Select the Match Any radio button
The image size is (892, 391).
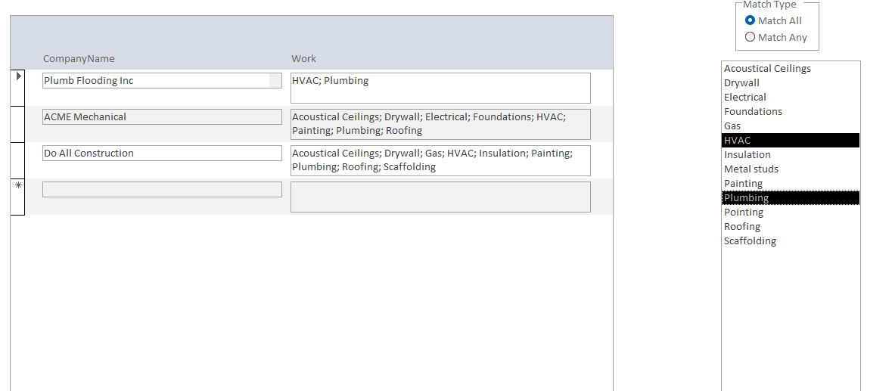pyautogui.click(x=751, y=37)
